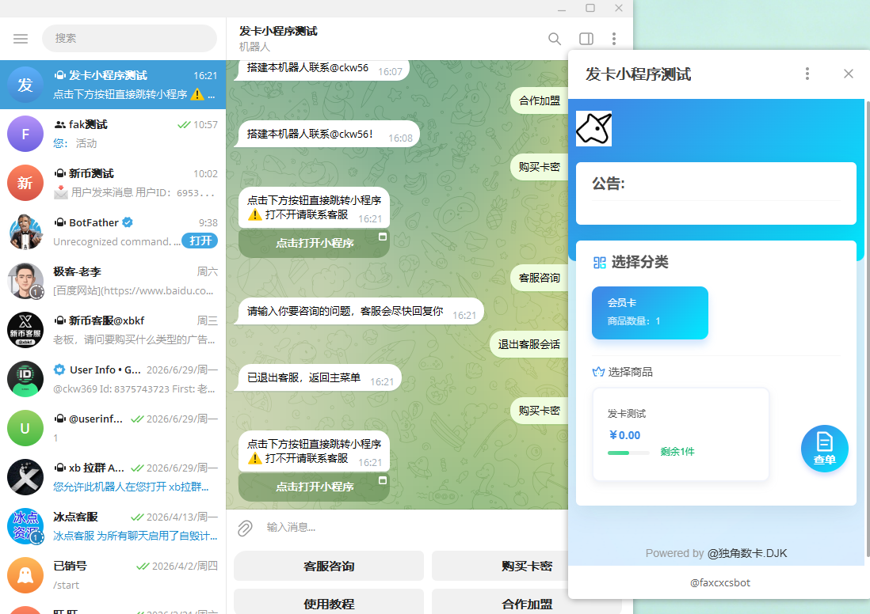Click the 公告: announcement heading
This screenshot has width=870, height=614.
[608, 184]
